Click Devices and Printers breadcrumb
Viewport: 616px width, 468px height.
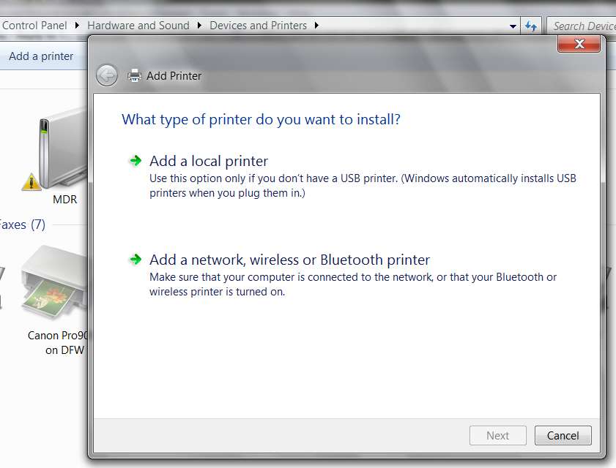click(258, 26)
